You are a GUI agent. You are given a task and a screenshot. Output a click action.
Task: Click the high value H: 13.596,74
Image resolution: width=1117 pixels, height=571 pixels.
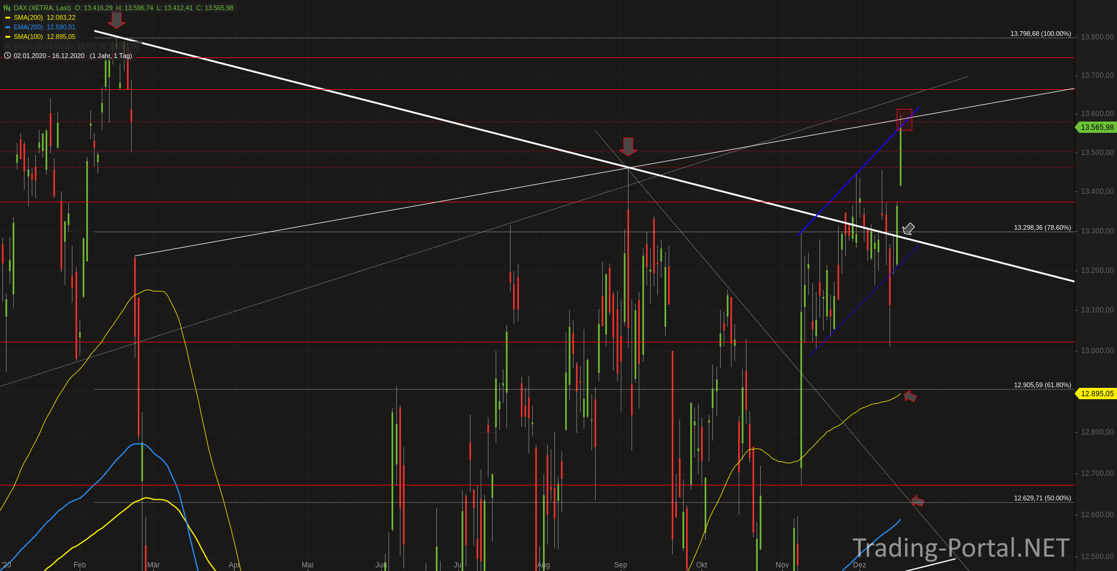(x=135, y=8)
